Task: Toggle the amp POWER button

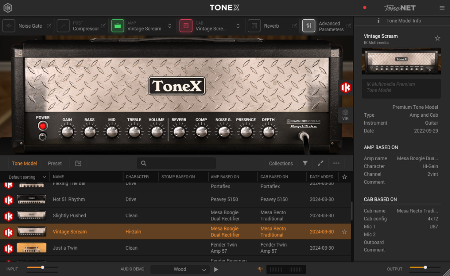Action: pyautogui.click(x=43, y=126)
